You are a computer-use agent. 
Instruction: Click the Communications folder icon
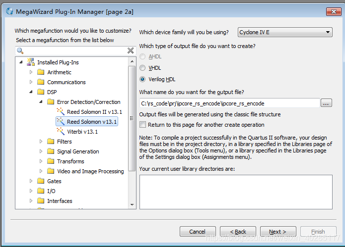click(41, 82)
